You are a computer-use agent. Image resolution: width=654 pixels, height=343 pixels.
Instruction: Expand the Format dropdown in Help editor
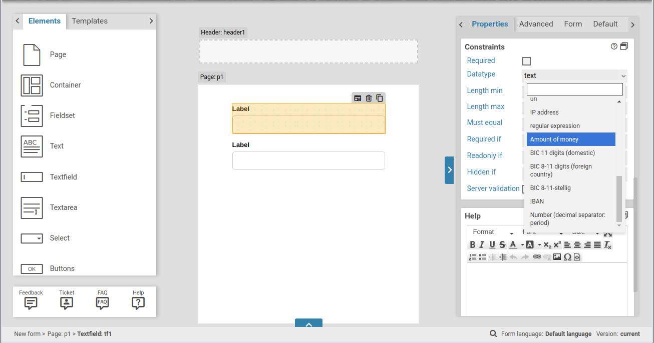pyautogui.click(x=493, y=232)
